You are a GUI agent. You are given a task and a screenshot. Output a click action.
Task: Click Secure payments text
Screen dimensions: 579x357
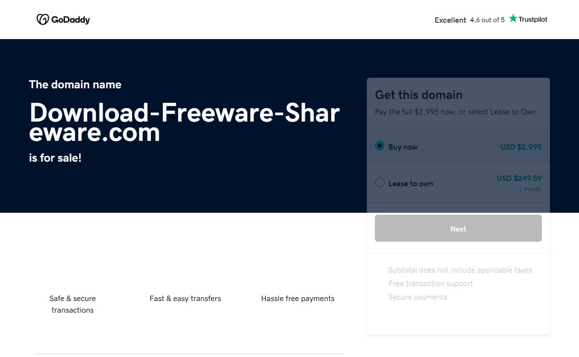coord(418,297)
